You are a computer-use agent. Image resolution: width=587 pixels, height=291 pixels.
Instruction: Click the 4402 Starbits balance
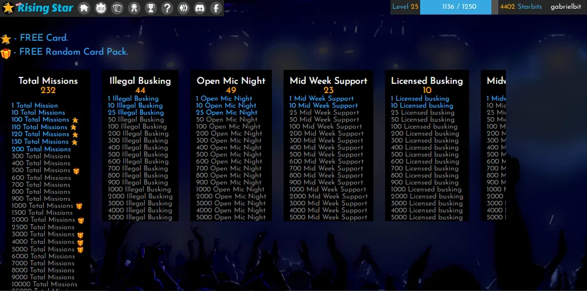(x=520, y=7)
